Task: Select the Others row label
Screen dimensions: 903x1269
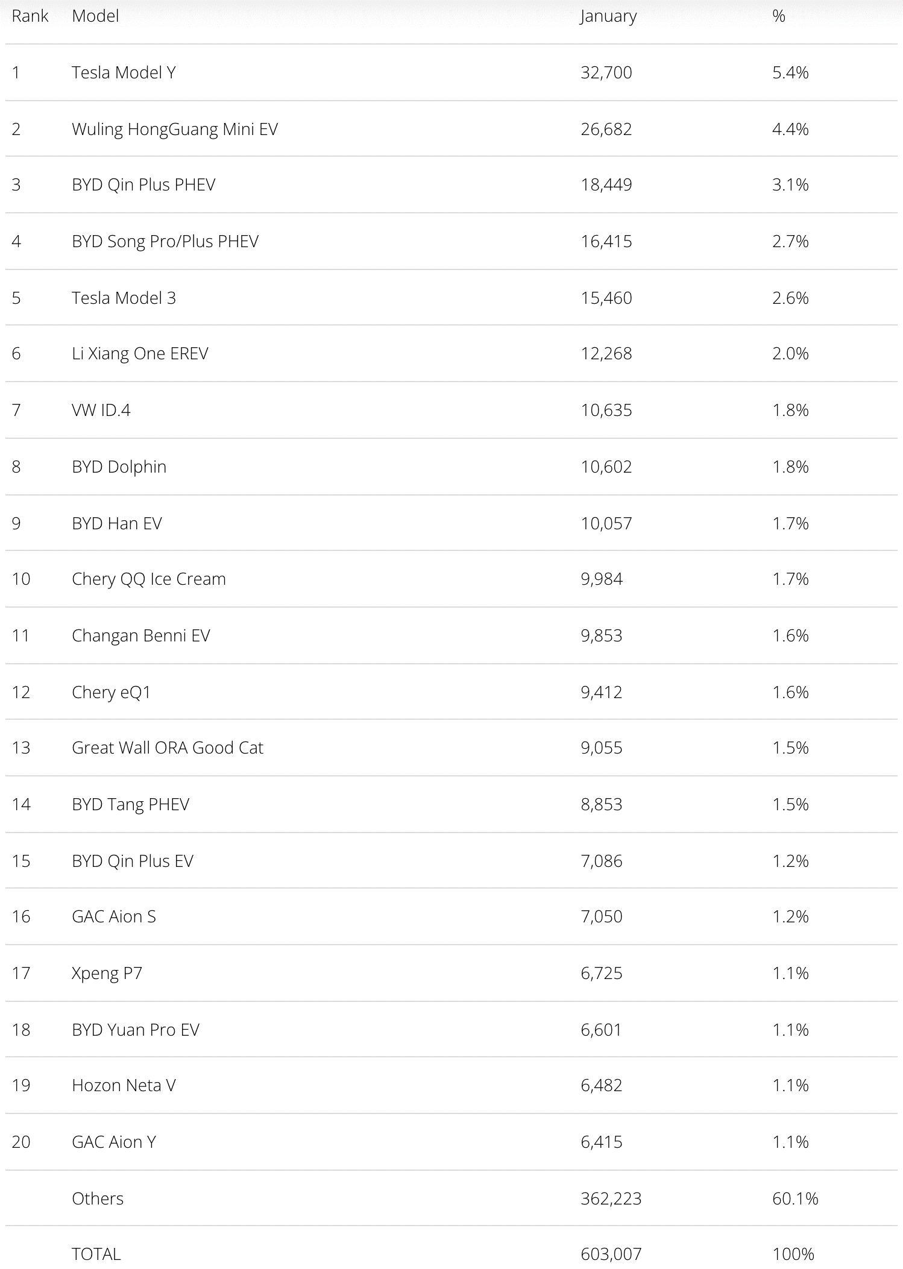Action: [98, 1198]
